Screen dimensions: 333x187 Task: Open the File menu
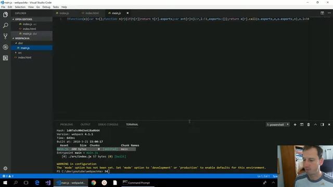(x=3, y=7)
